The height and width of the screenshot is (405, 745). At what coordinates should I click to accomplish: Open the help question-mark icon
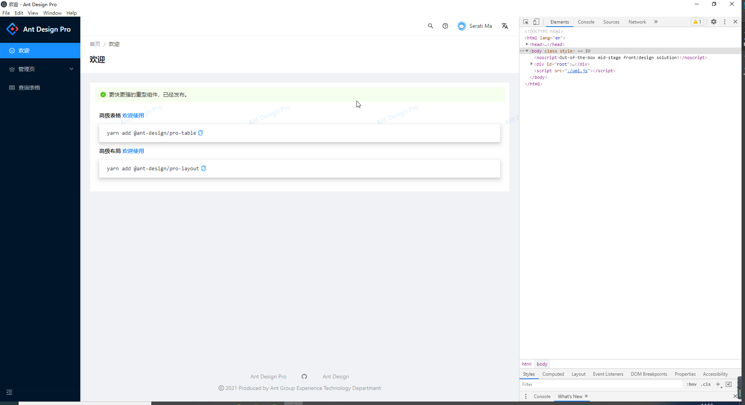445,26
